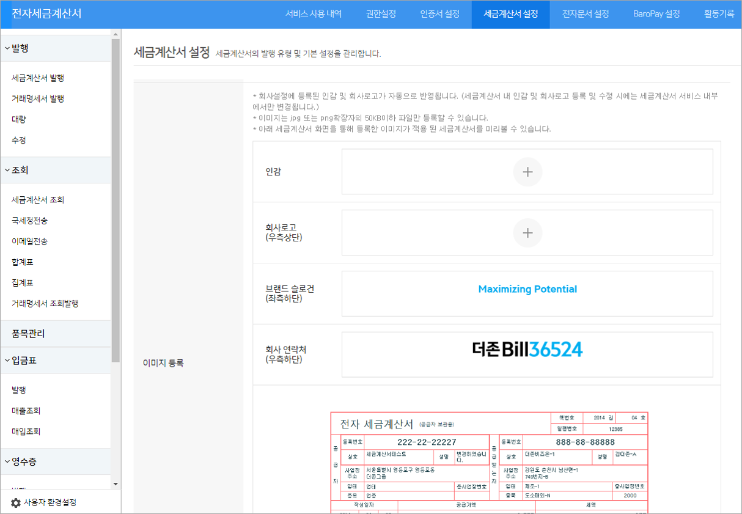Image resolution: width=742 pixels, height=514 pixels.
Task: Click the plus icon to add 회사로고 logo
Action: coord(527,233)
